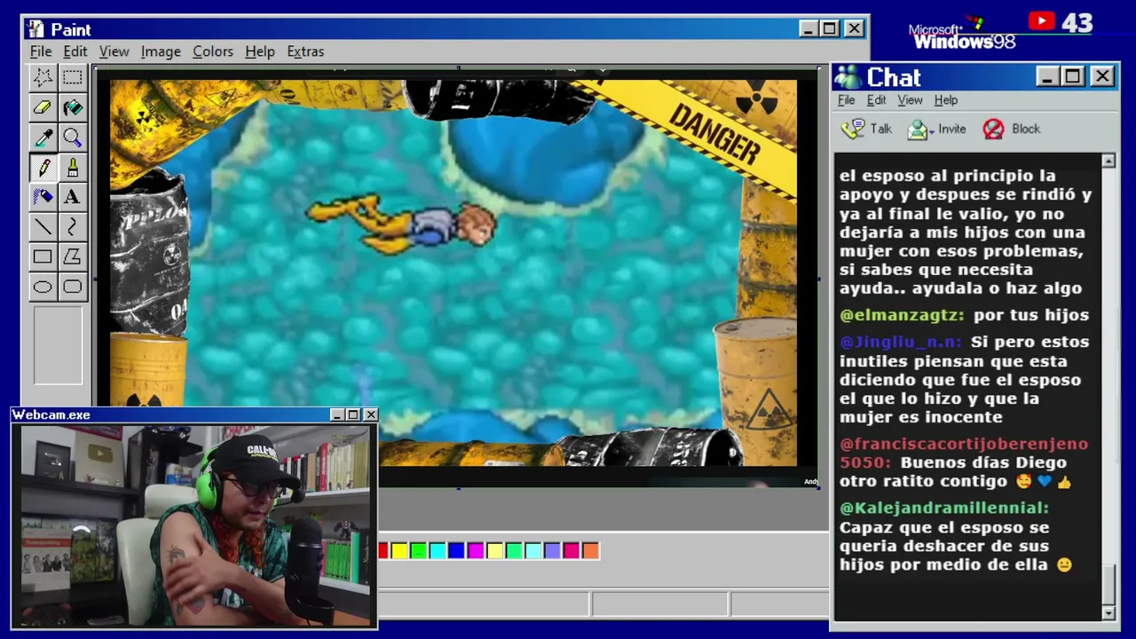Click the username @Jingliu_n.n in chat
This screenshot has height=639, width=1136.
click(x=901, y=342)
